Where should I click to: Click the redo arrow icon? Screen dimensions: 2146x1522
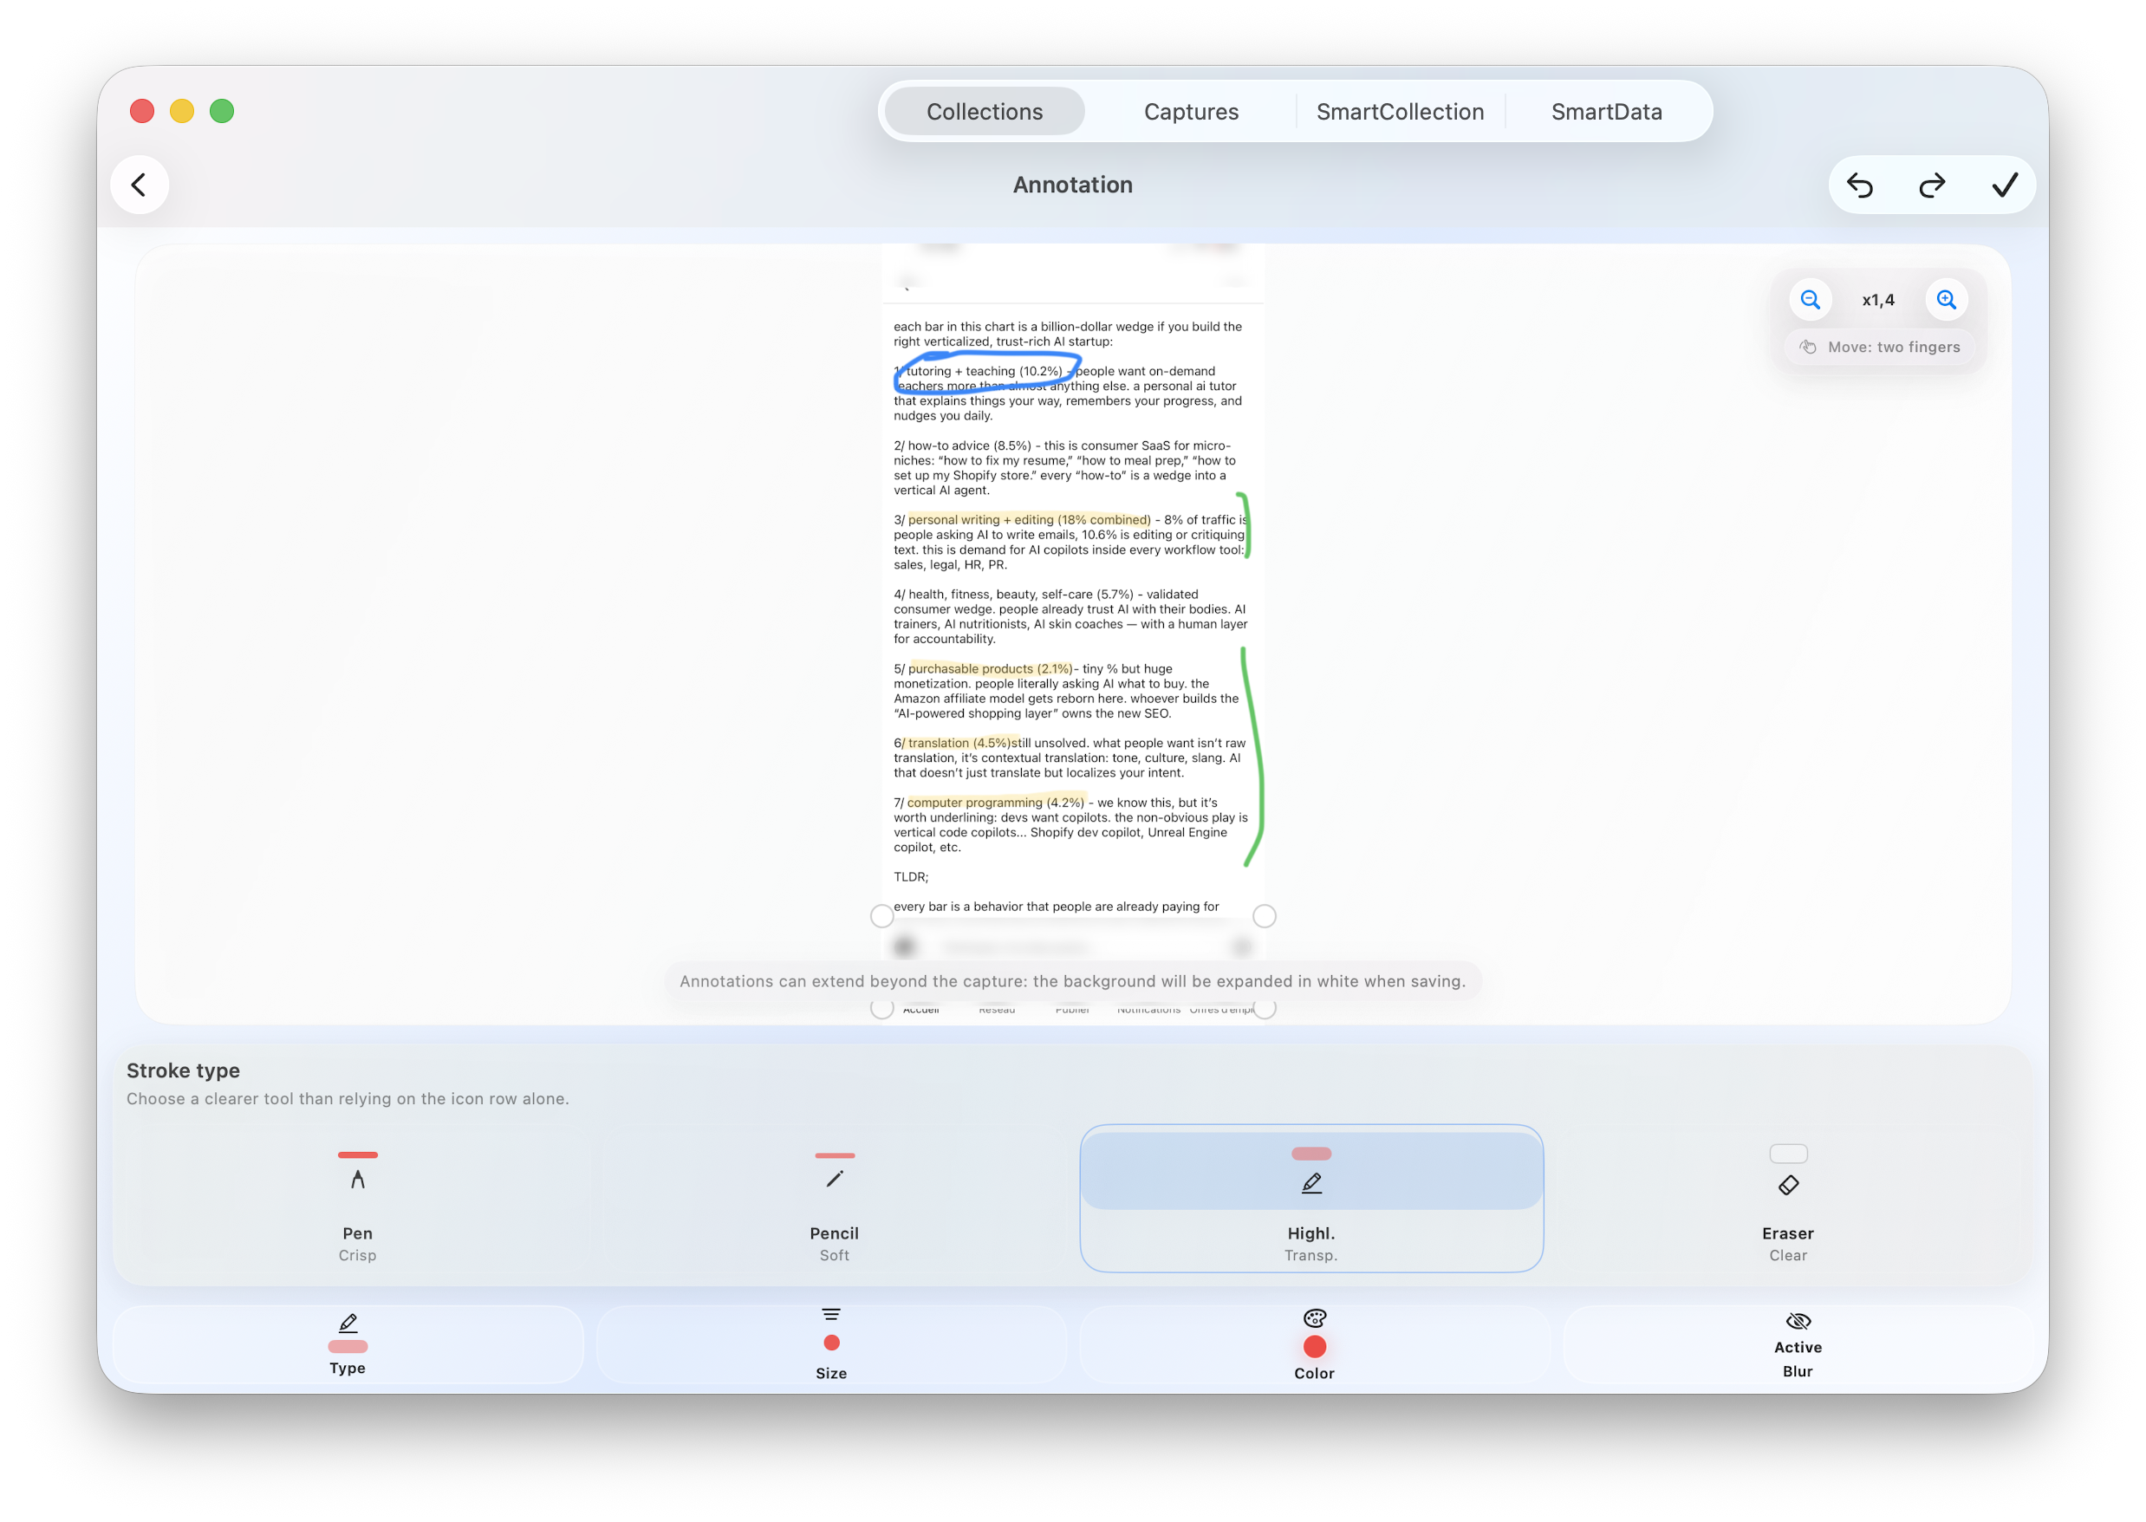(x=1931, y=185)
